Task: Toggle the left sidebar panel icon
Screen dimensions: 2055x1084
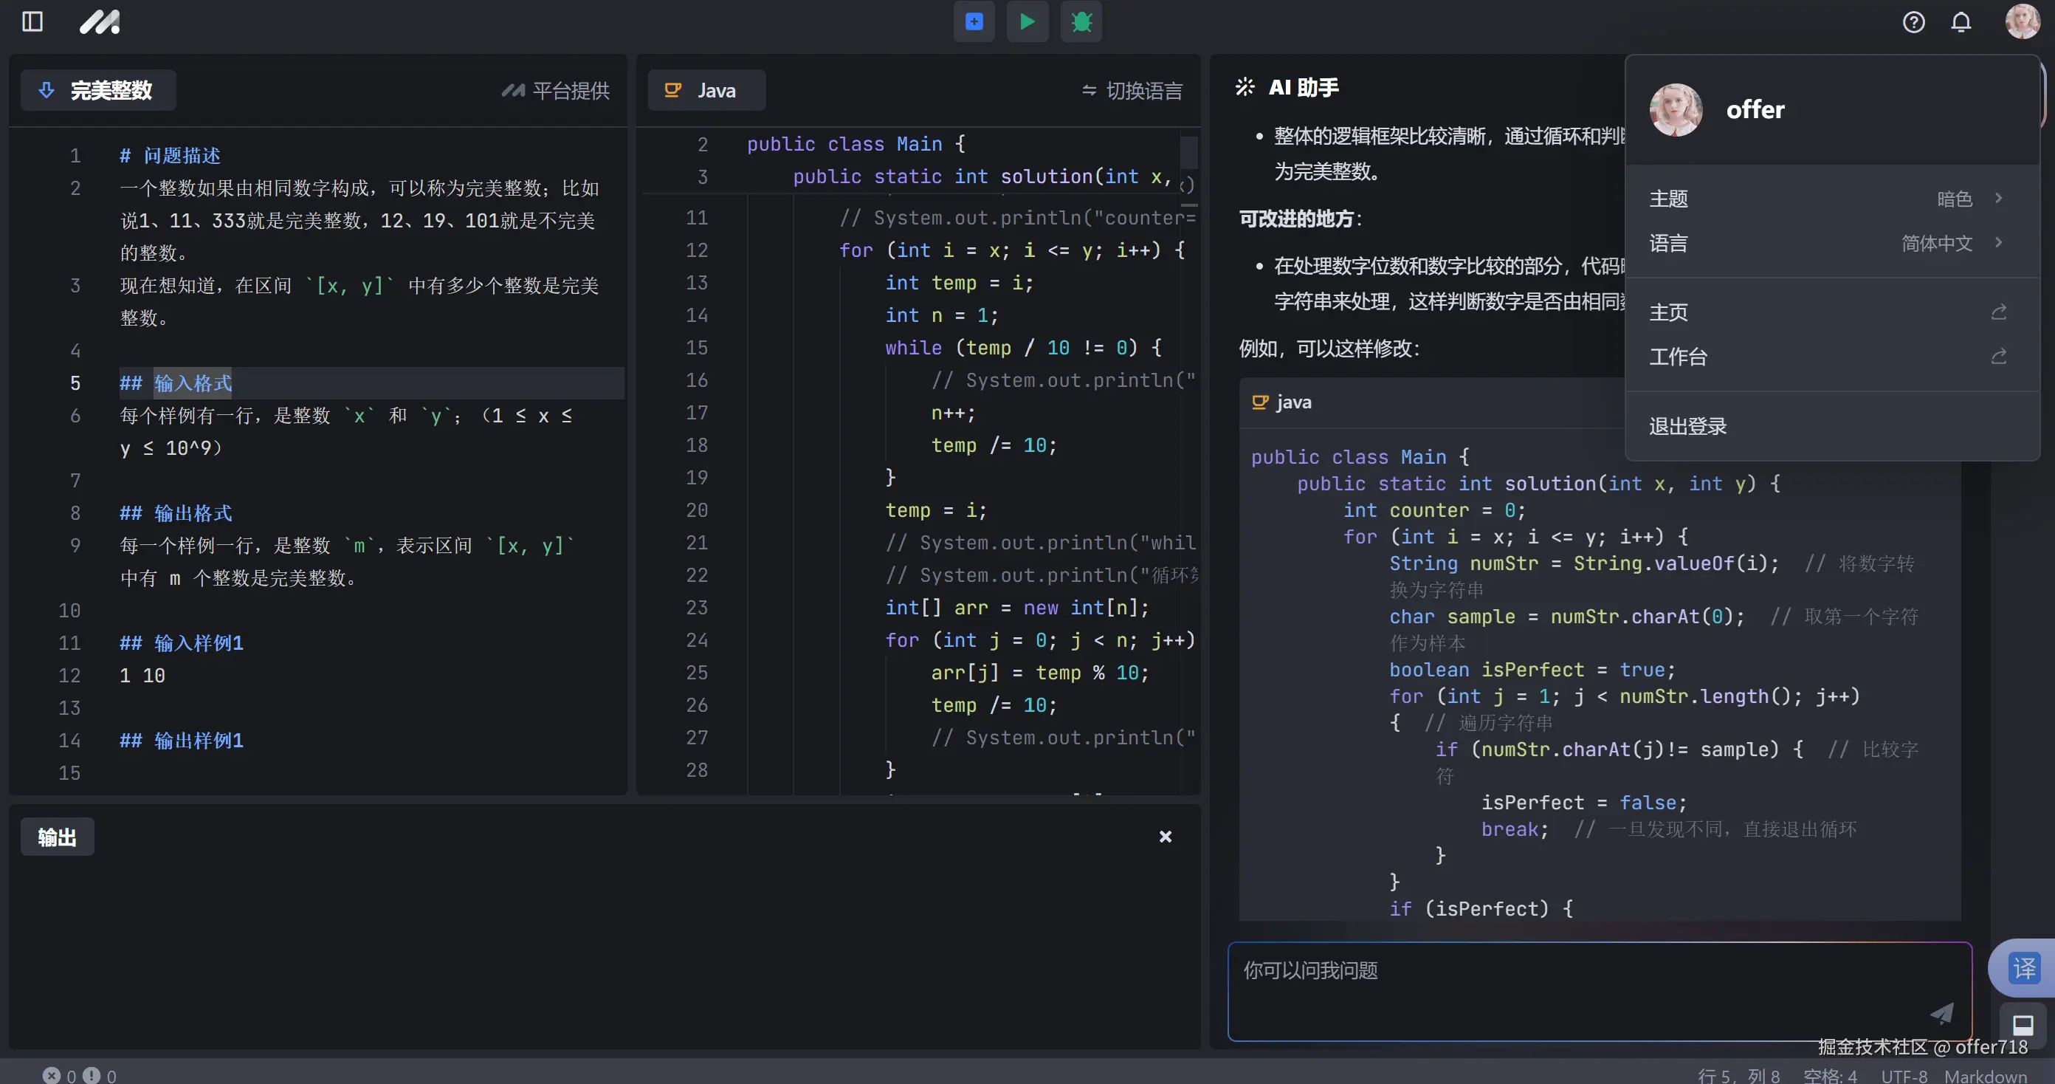Action: click(x=32, y=21)
